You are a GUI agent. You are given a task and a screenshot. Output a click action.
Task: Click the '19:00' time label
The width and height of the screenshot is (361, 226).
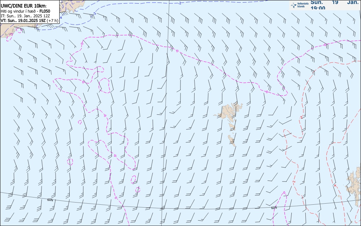pos(318,8)
